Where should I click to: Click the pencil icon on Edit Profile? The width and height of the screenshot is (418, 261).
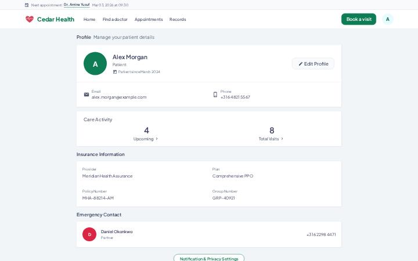coord(301,64)
